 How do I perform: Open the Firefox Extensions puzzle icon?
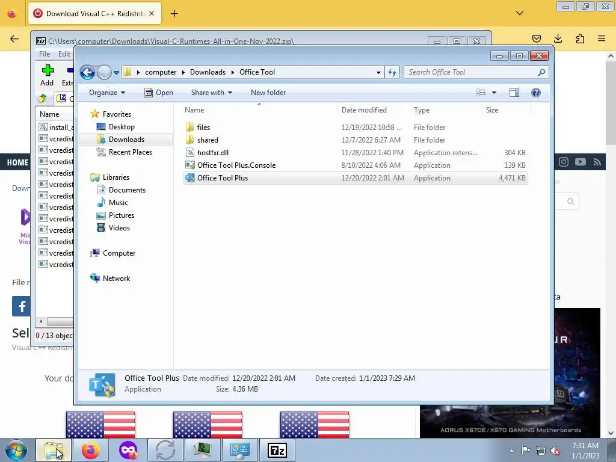click(580, 38)
